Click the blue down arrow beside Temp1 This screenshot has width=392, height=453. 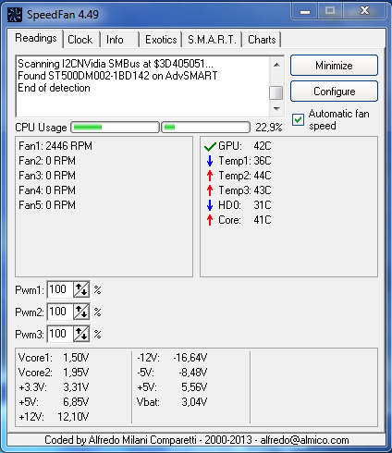210,161
